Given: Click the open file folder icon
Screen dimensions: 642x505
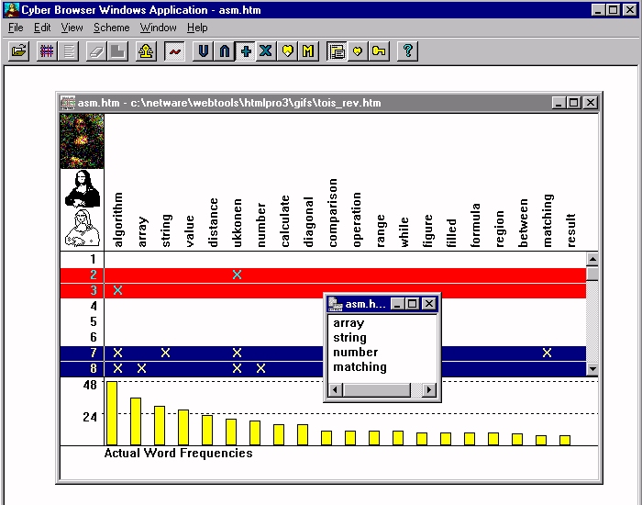Looking at the screenshot, I should point(18,51).
